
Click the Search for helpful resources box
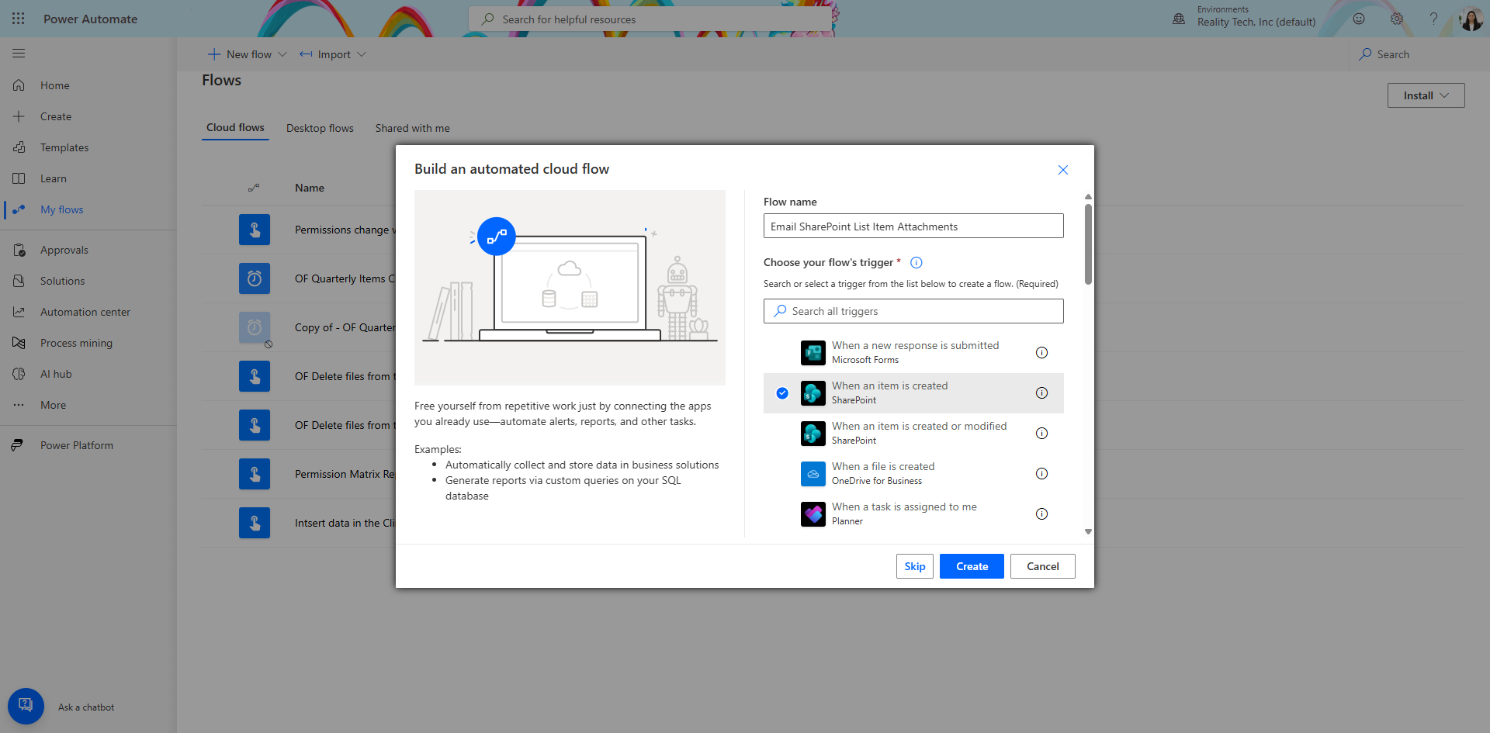click(x=650, y=19)
